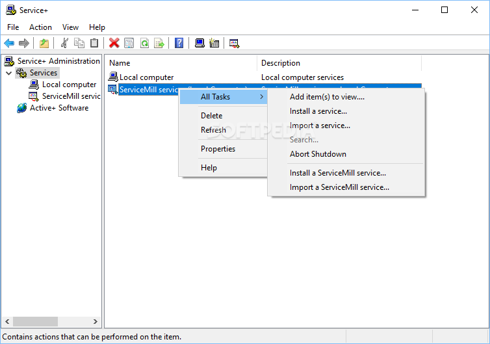Click the blue Back arrow in toolbar
Screen dimensions: 490x344
click(x=9, y=43)
